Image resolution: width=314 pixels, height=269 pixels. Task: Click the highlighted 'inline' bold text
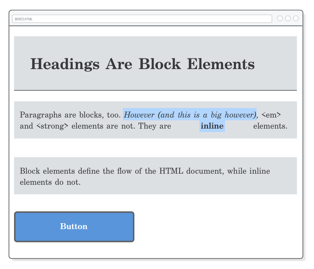(212, 126)
